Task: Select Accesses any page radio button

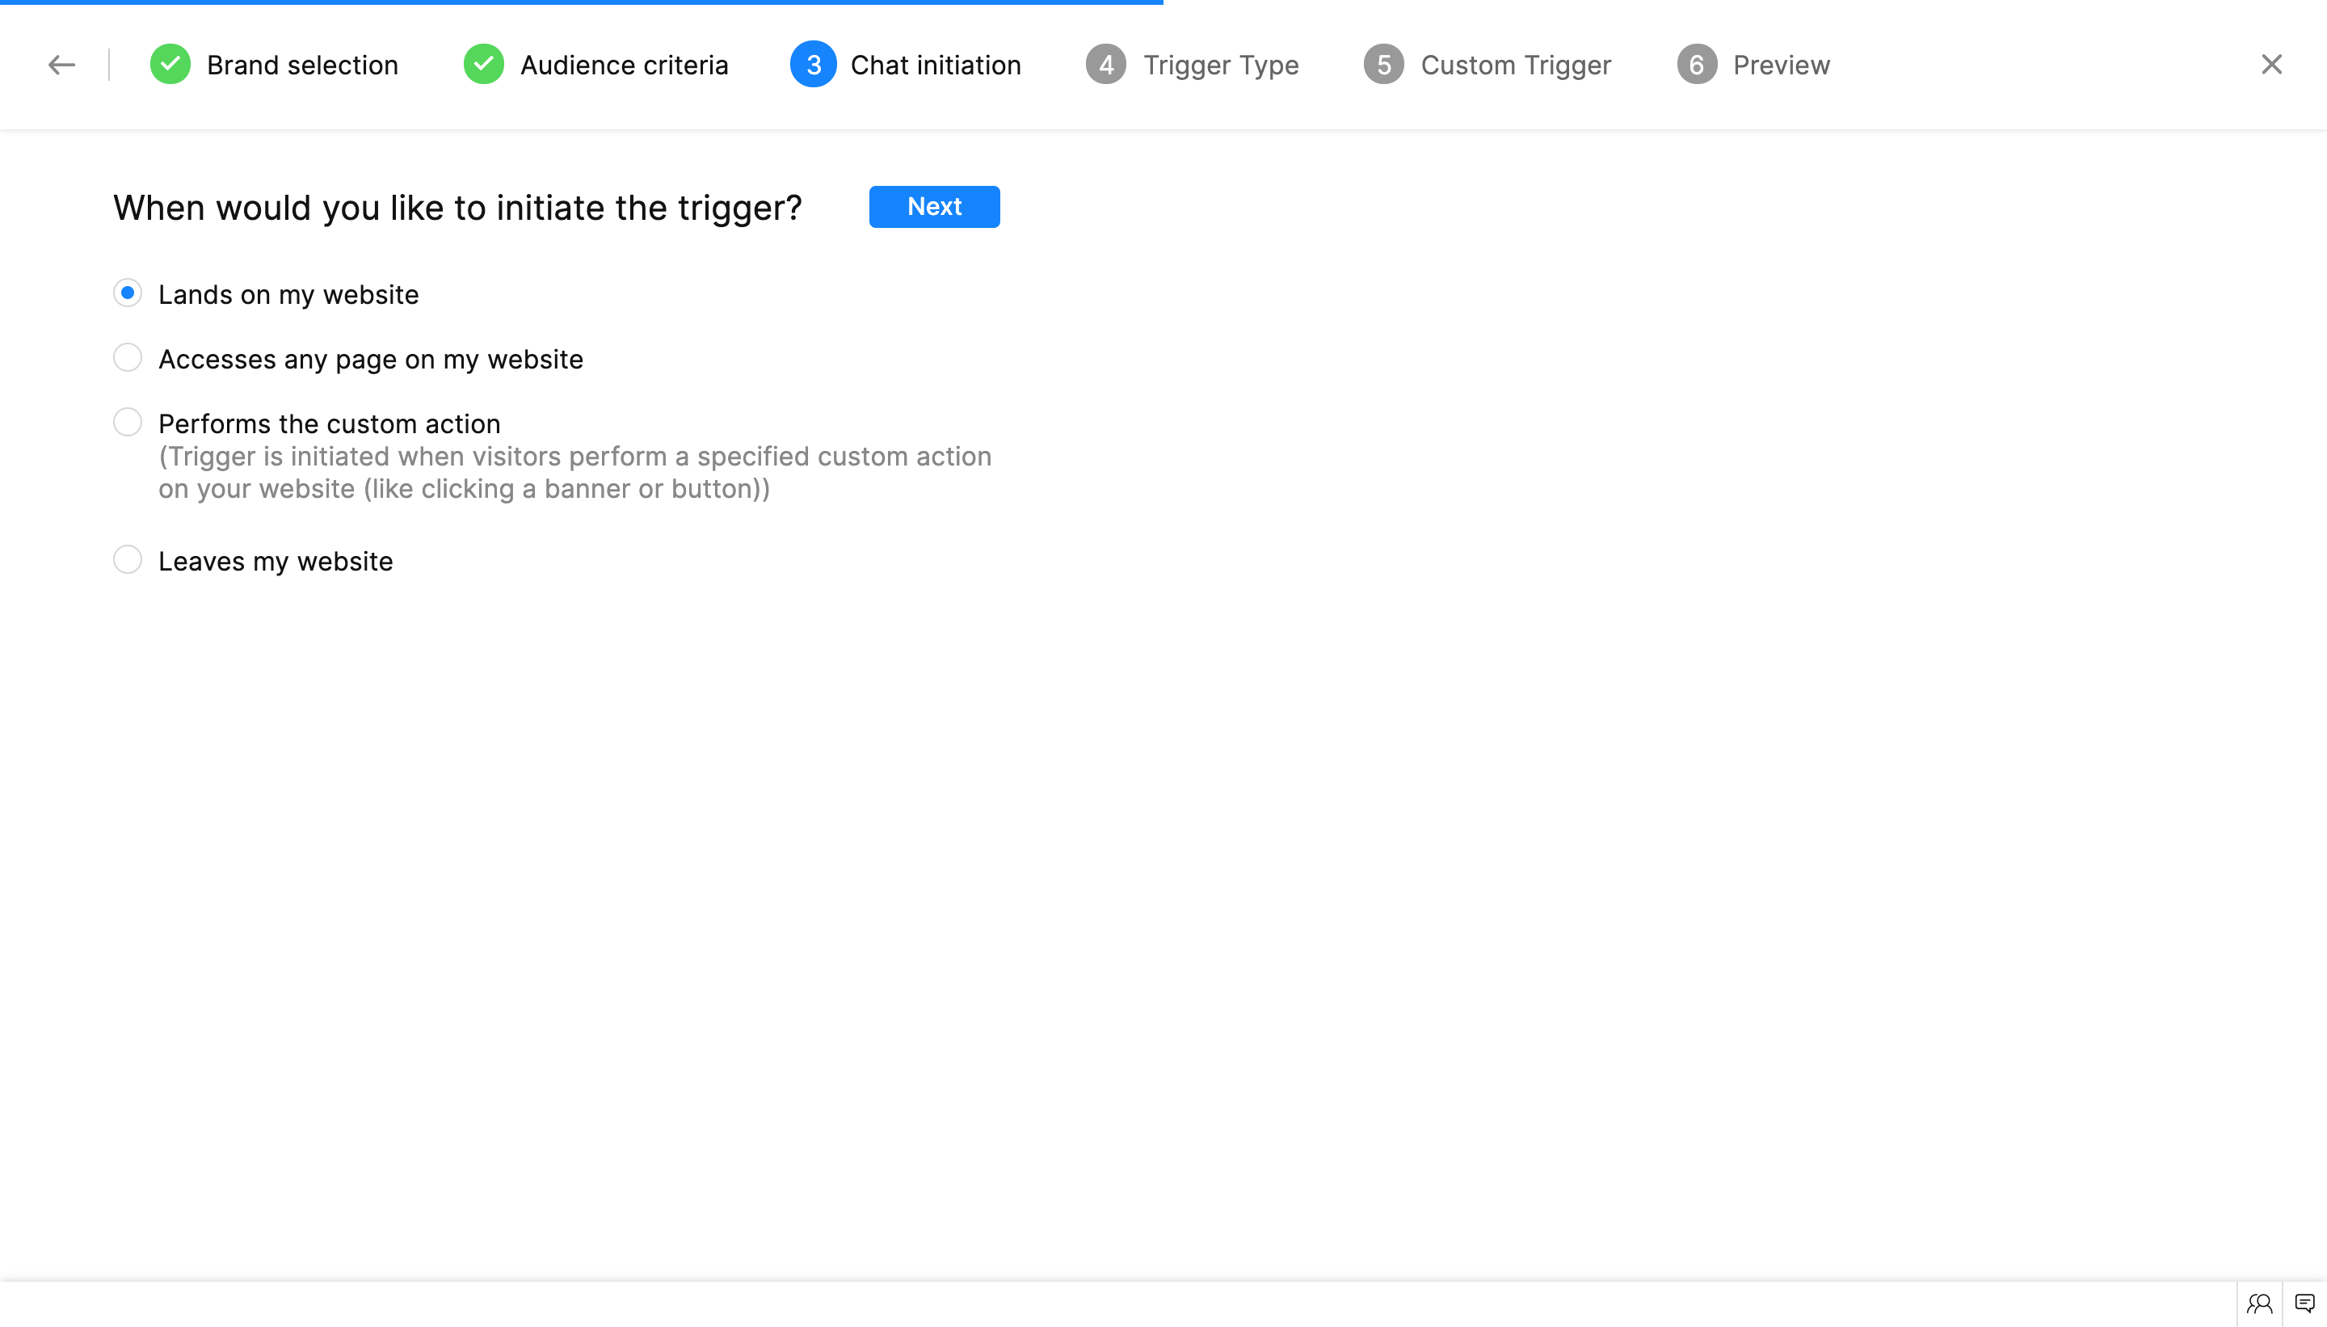Action: [x=128, y=358]
